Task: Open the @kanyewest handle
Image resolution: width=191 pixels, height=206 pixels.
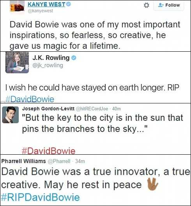Action: pos(41,11)
